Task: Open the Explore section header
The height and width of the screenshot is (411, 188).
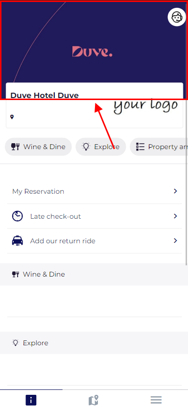Action: click(x=94, y=343)
